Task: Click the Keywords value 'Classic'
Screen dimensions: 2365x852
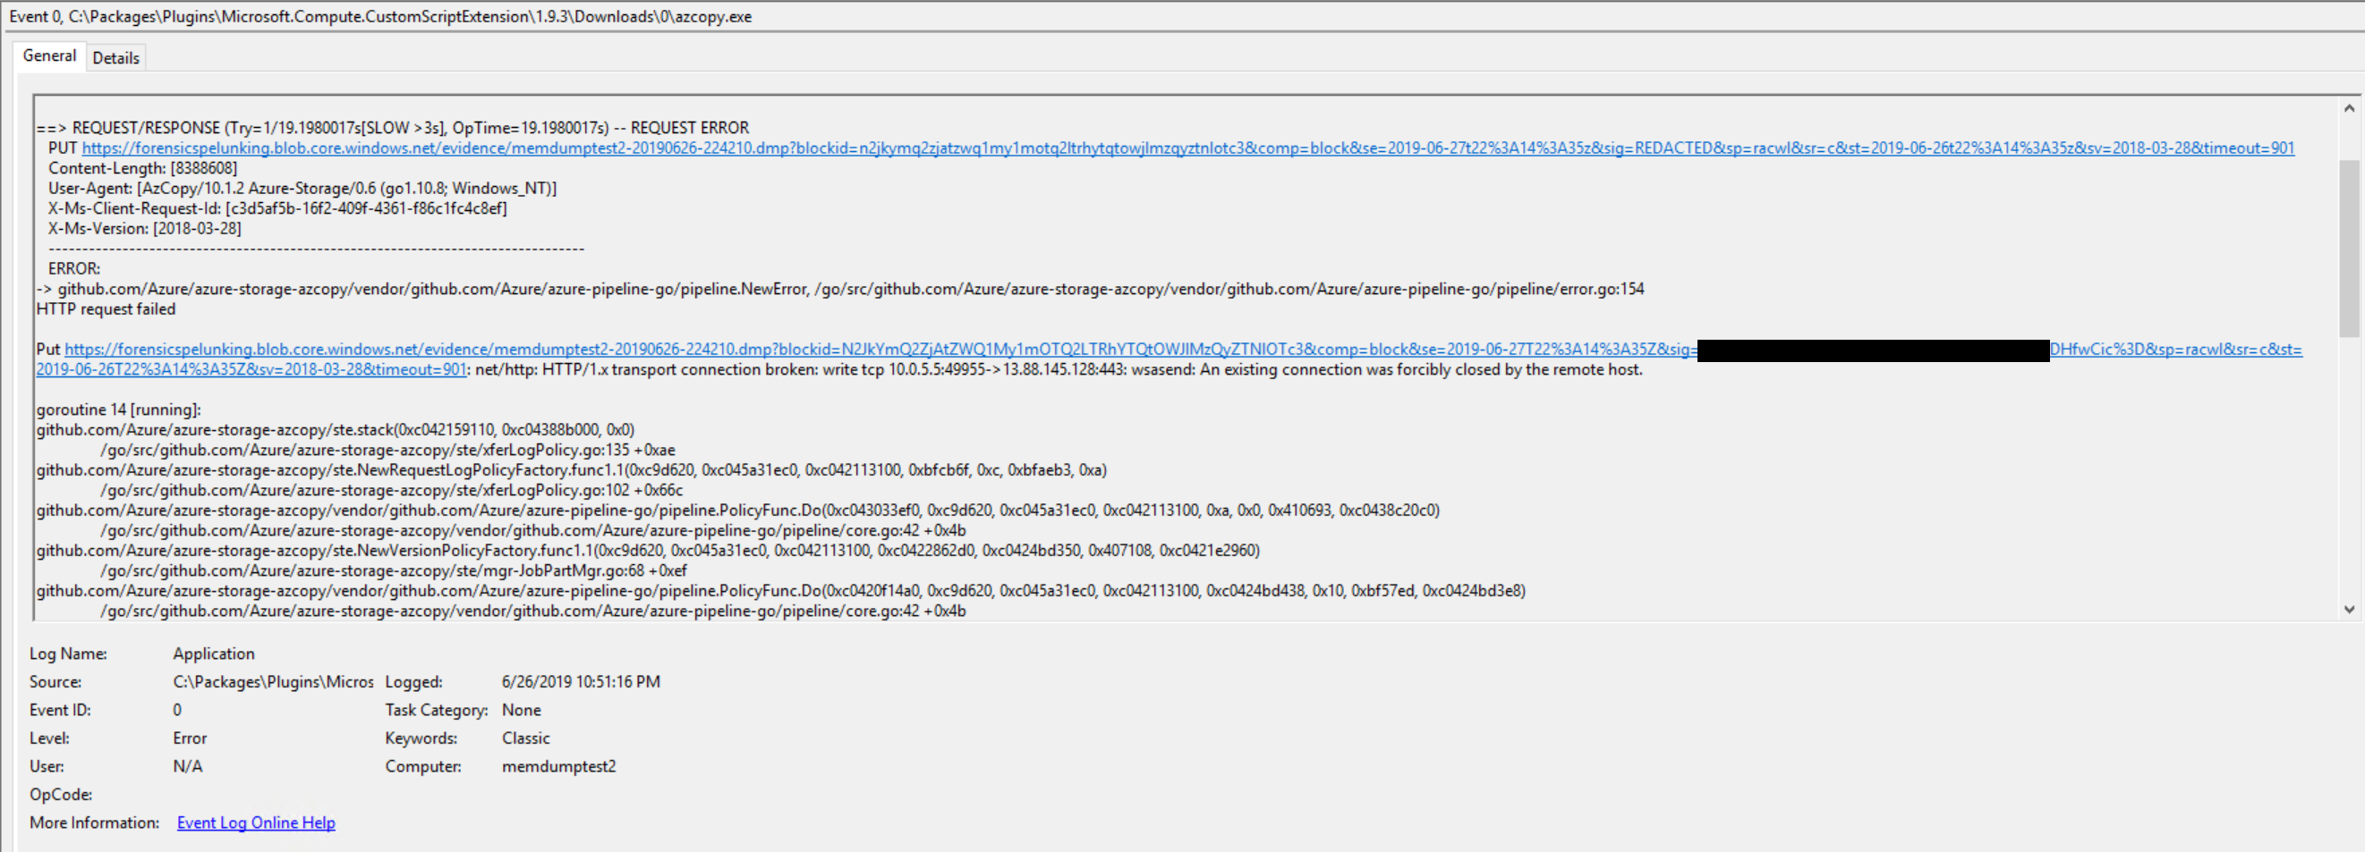Action: pos(526,738)
